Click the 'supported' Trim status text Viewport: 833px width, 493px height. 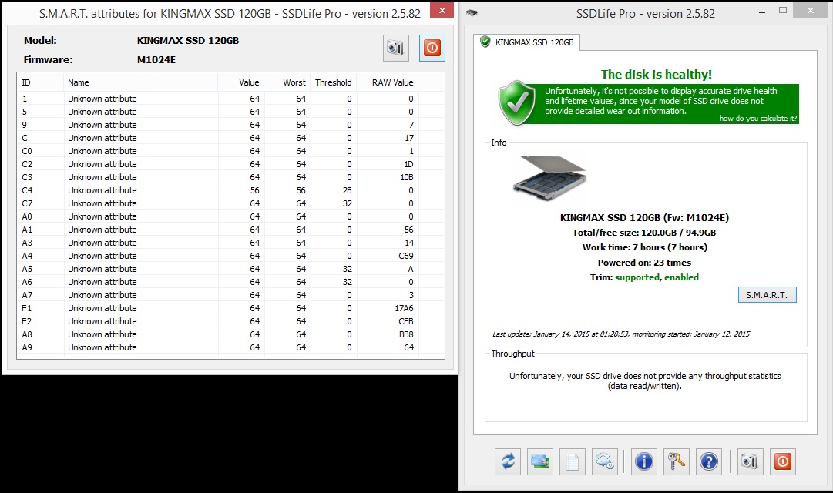point(637,277)
